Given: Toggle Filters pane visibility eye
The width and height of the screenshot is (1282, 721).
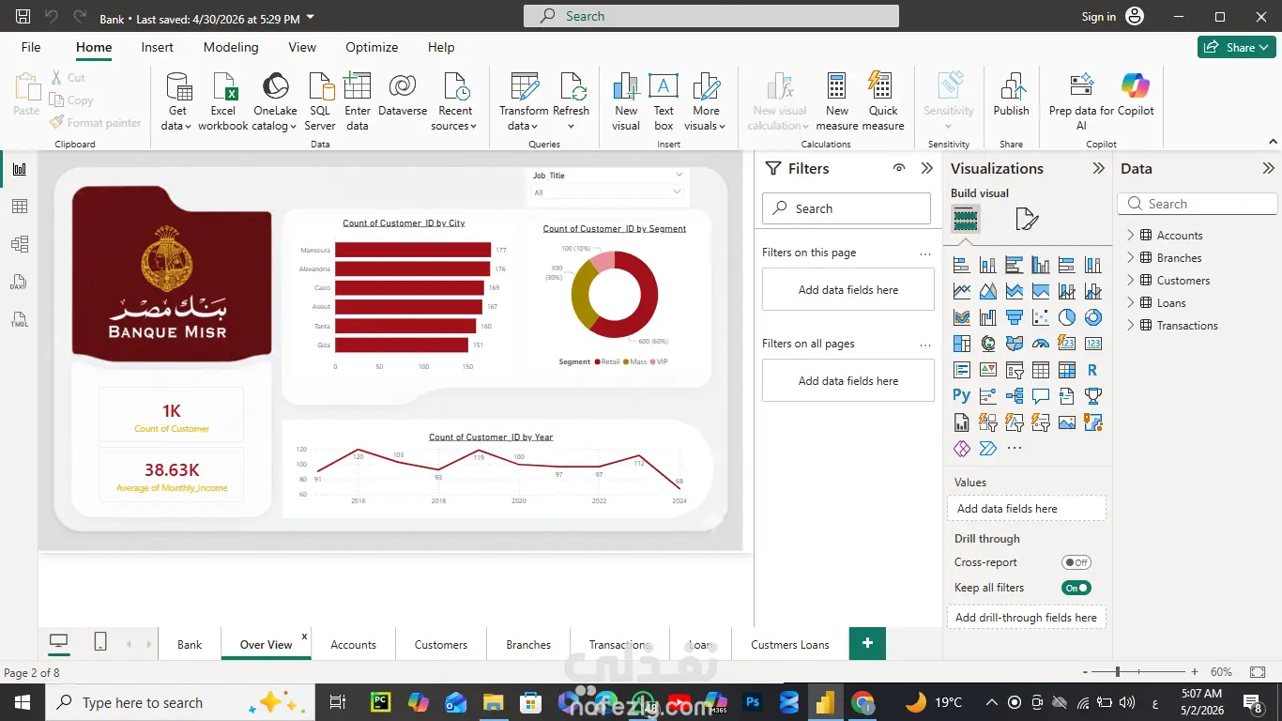Looking at the screenshot, I should coord(899,168).
